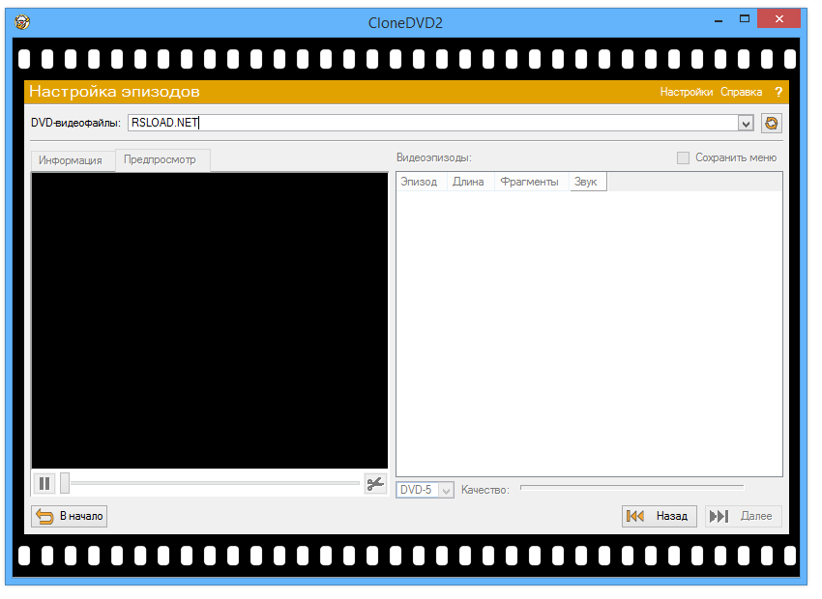Image resolution: width=822 pixels, height=599 pixels.
Task: Sort by the Звук column header
Action: (x=588, y=182)
